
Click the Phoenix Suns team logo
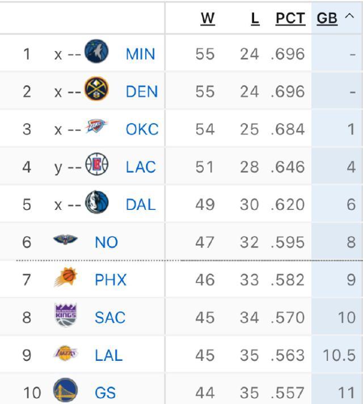pyautogui.click(x=65, y=278)
